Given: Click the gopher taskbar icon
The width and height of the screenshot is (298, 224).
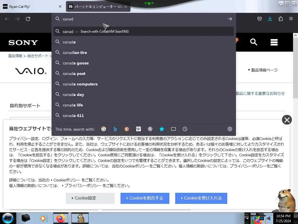Looking at the screenshot, I should click(x=80, y=218).
